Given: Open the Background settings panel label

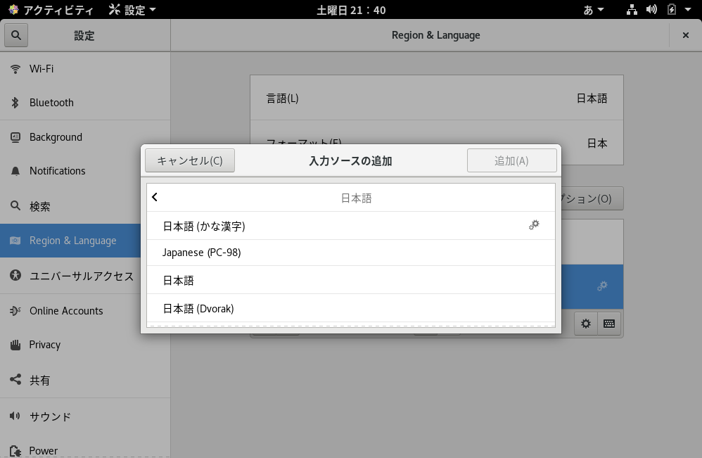Looking at the screenshot, I should point(56,137).
